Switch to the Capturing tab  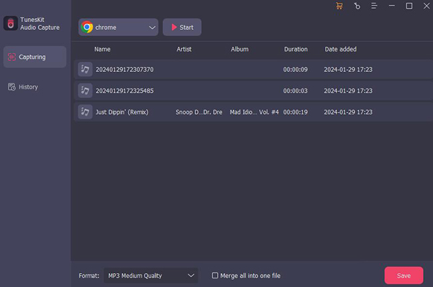point(35,57)
